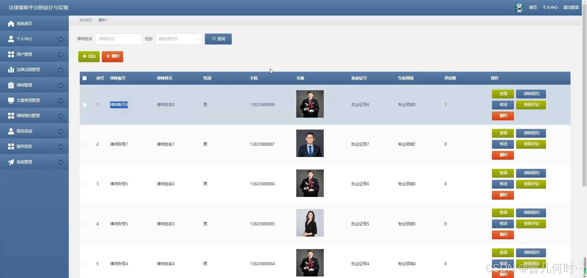
Task: Open the avatar photo of 律师姓名8
Action: (310, 104)
